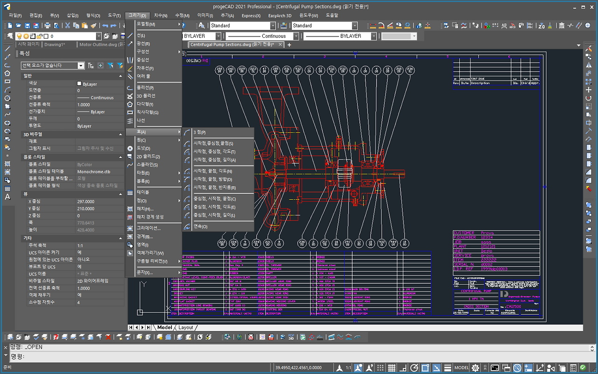This screenshot has width=598, height=374.
Task: Select the Line tool in left toolbar
Action: tap(7, 48)
